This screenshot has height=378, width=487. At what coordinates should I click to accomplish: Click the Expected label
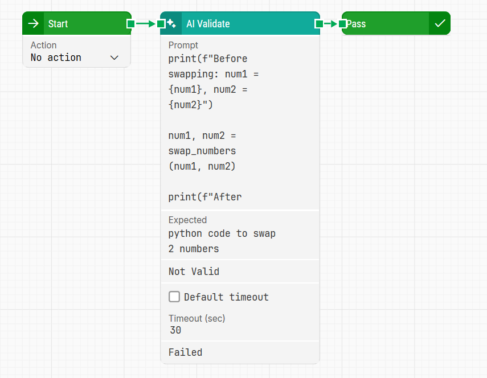coord(187,220)
